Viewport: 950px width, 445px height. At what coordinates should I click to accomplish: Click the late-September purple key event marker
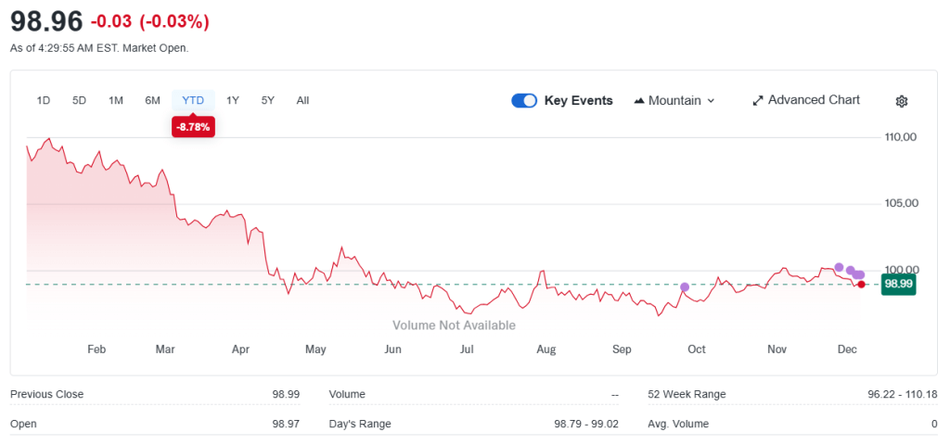point(685,287)
